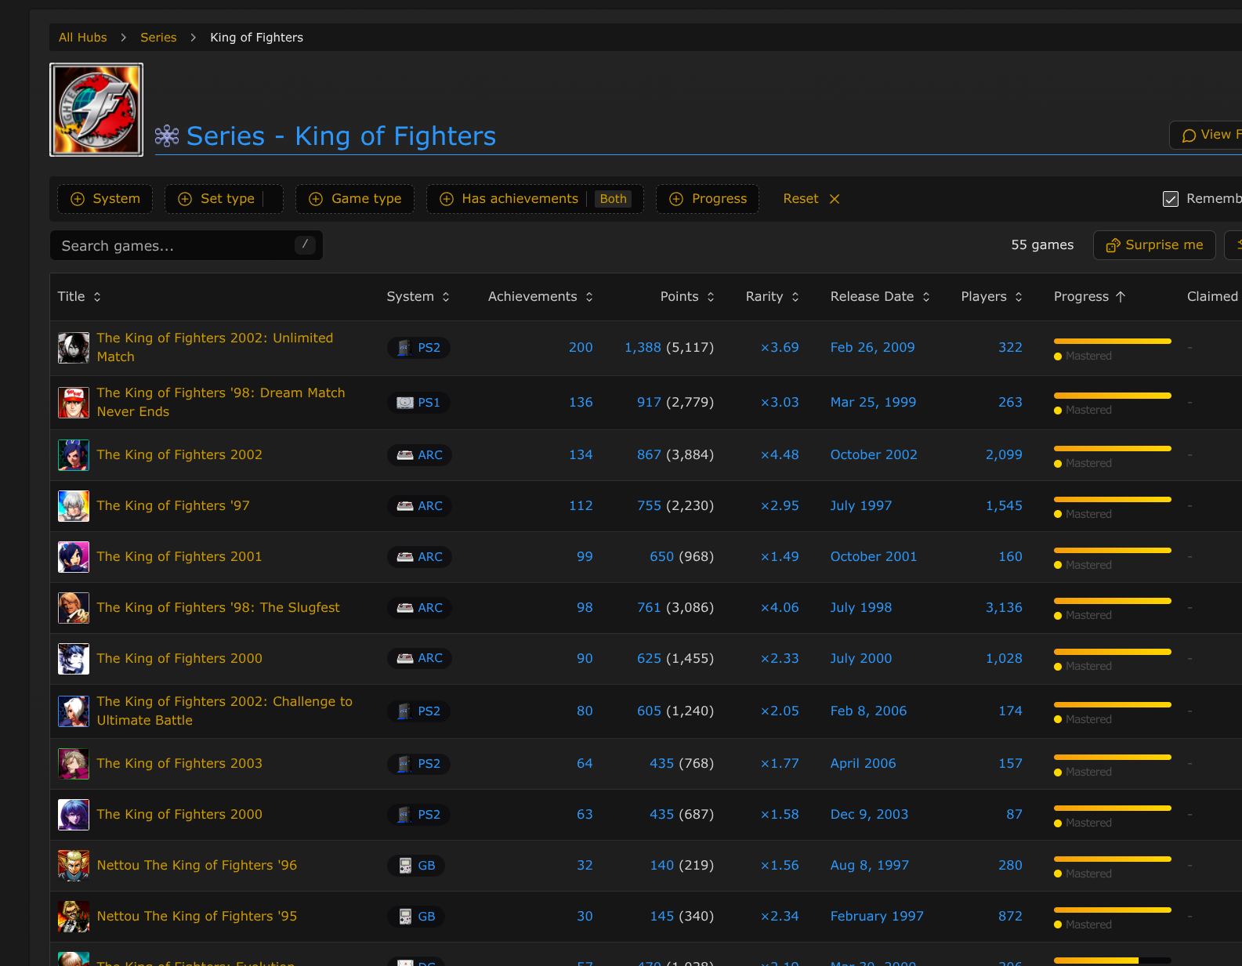Click the 55 games count label

[x=1042, y=245]
